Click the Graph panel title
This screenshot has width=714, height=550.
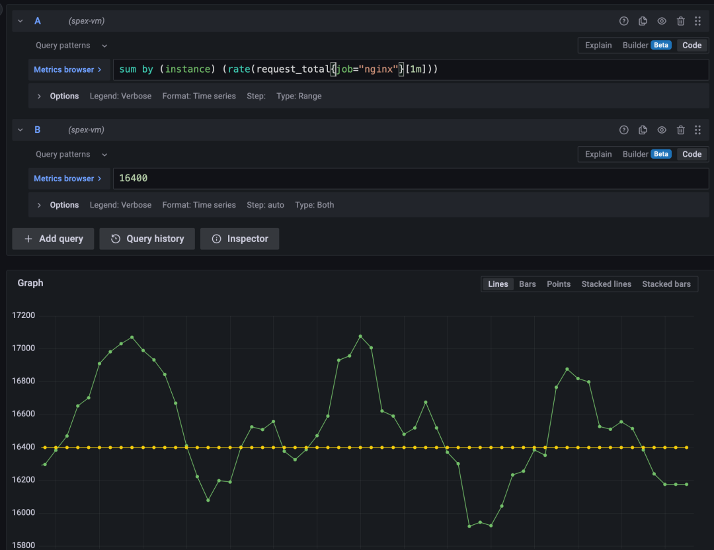tap(30, 283)
